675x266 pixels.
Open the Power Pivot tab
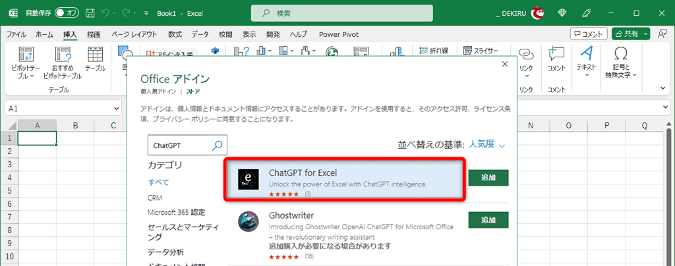tap(339, 34)
